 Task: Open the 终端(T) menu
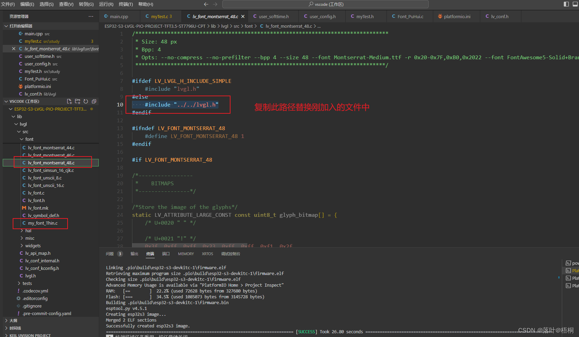tap(126, 4)
